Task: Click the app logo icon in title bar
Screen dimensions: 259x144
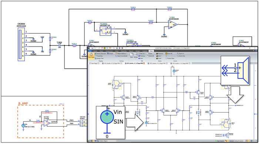Action: 89,48
